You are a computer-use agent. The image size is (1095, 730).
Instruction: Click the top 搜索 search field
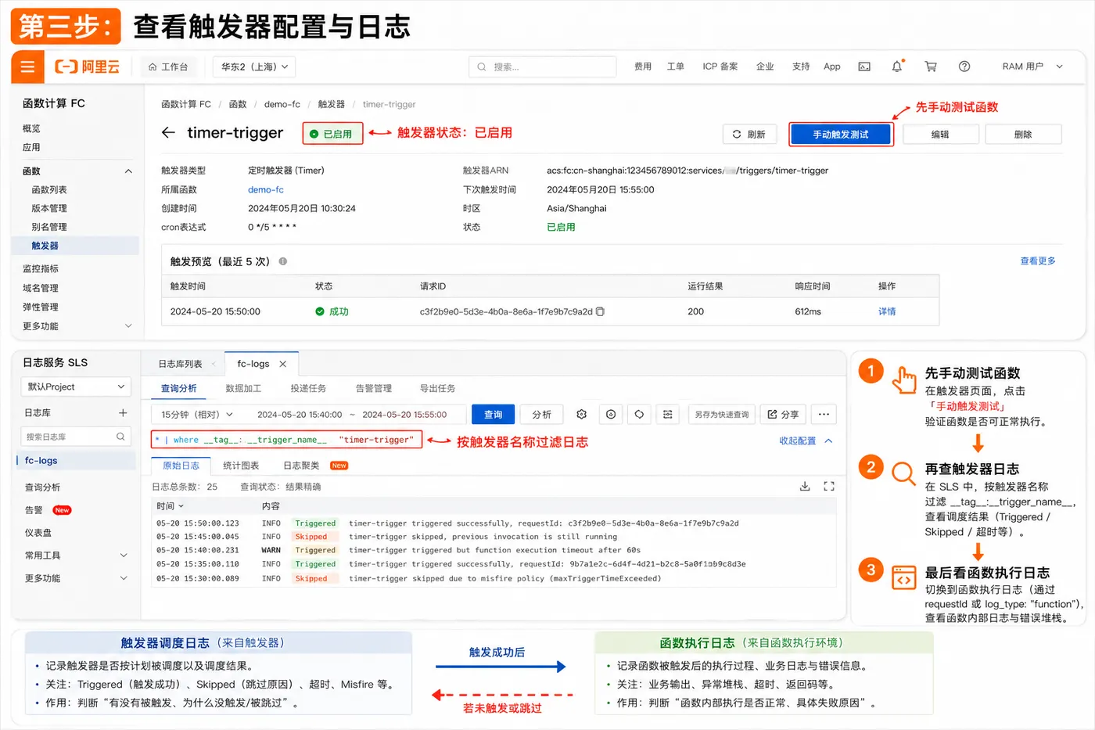[x=541, y=67]
